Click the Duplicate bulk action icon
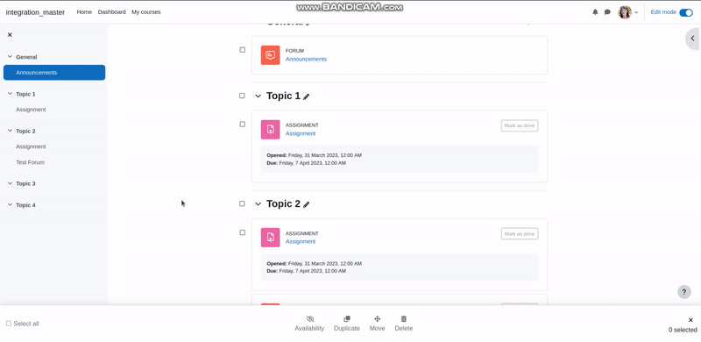The height and width of the screenshot is (342, 701). 346,318
